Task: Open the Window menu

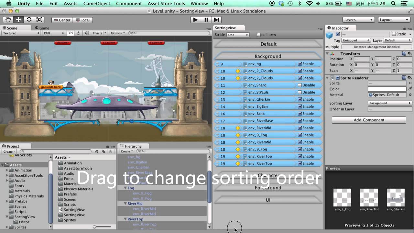Action: [199, 4]
